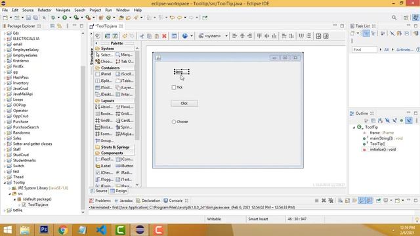This screenshot has width=420, height=236.
Task: Click Align left edges icon in designer toolbar
Action: click(235, 36)
